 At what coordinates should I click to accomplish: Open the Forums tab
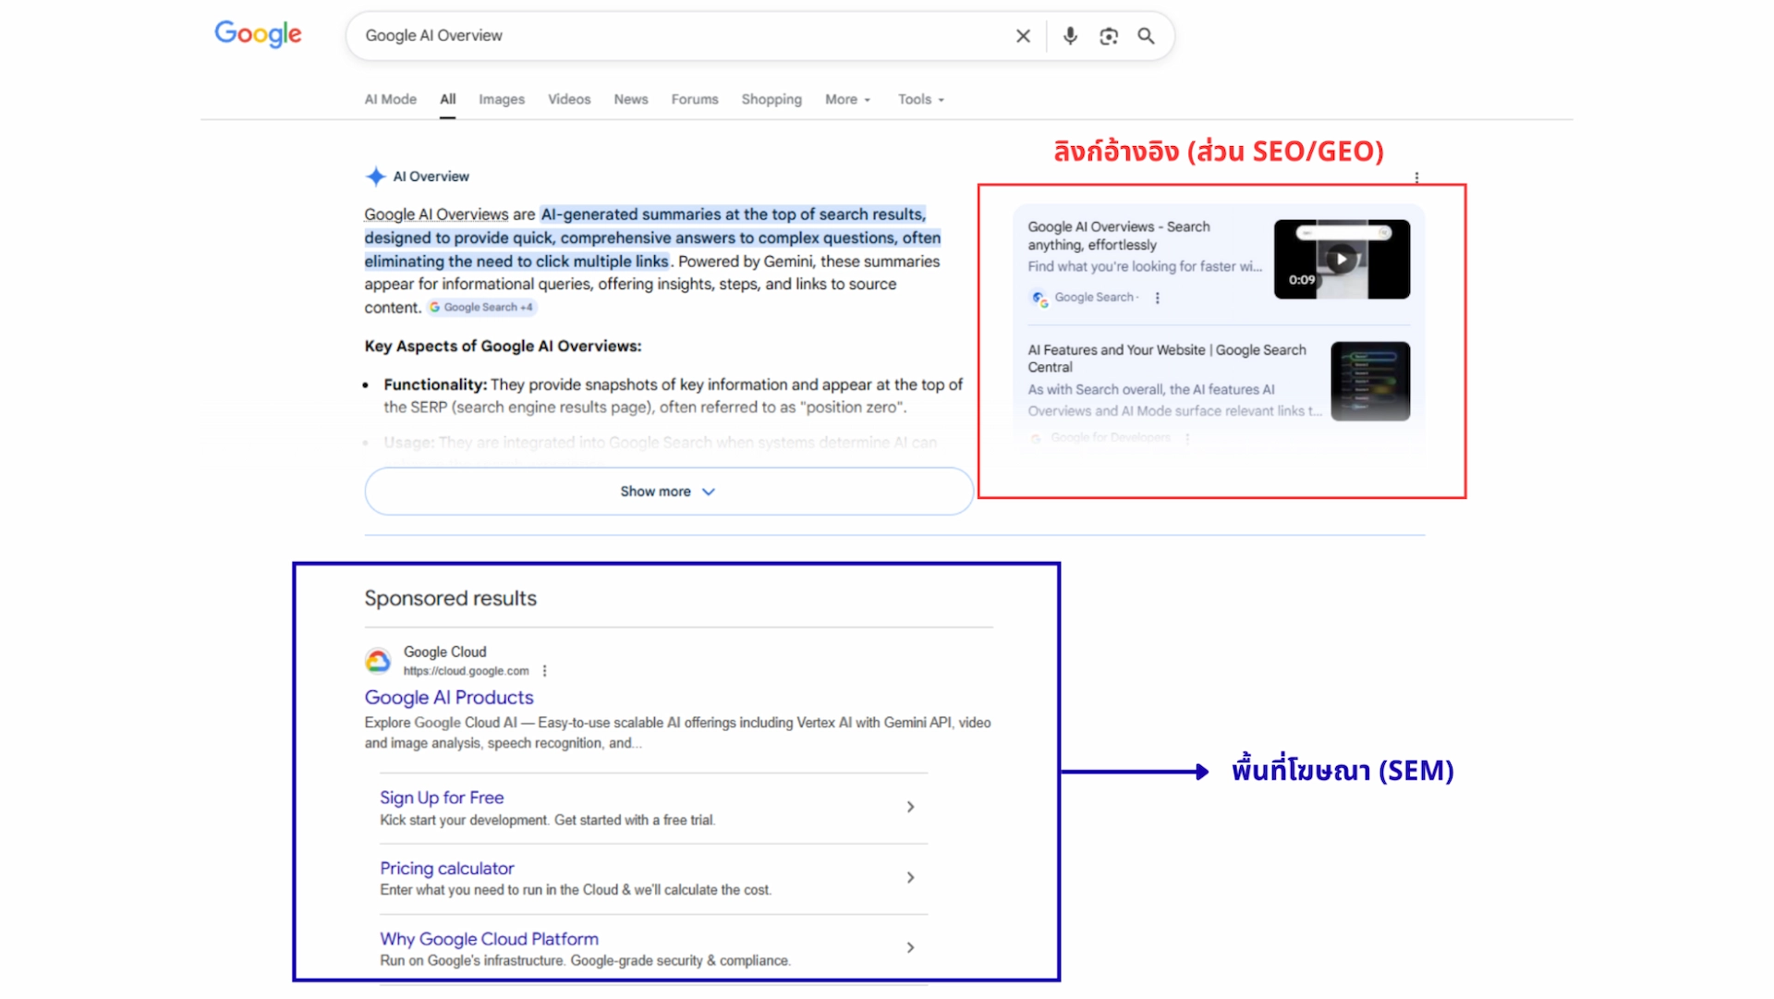click(x=695, y=99)
